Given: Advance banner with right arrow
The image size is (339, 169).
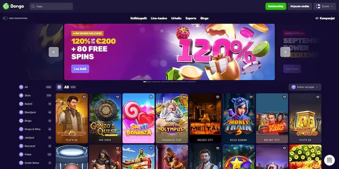Looking at the screenshot, I should pos(285,52).
